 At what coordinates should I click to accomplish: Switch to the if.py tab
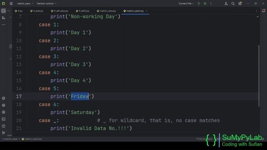(18, 11)
